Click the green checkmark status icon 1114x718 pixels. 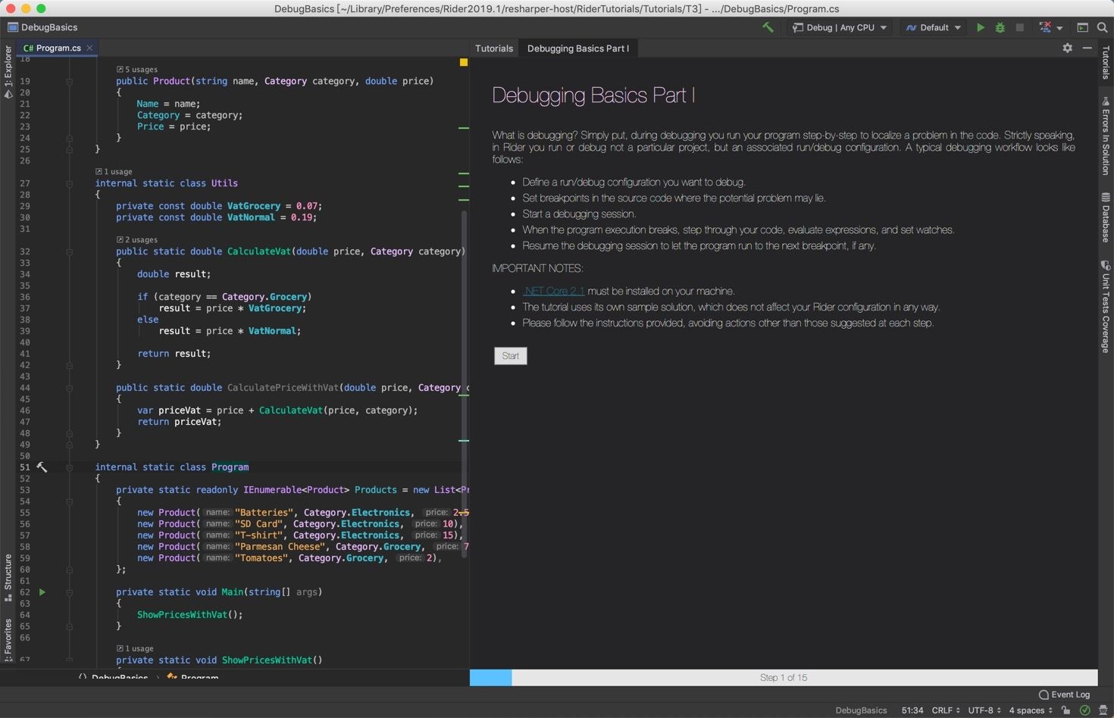point(1085,710)
